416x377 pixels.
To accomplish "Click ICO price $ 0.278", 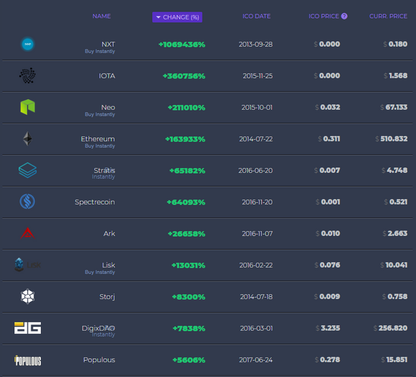I will 328,359.
